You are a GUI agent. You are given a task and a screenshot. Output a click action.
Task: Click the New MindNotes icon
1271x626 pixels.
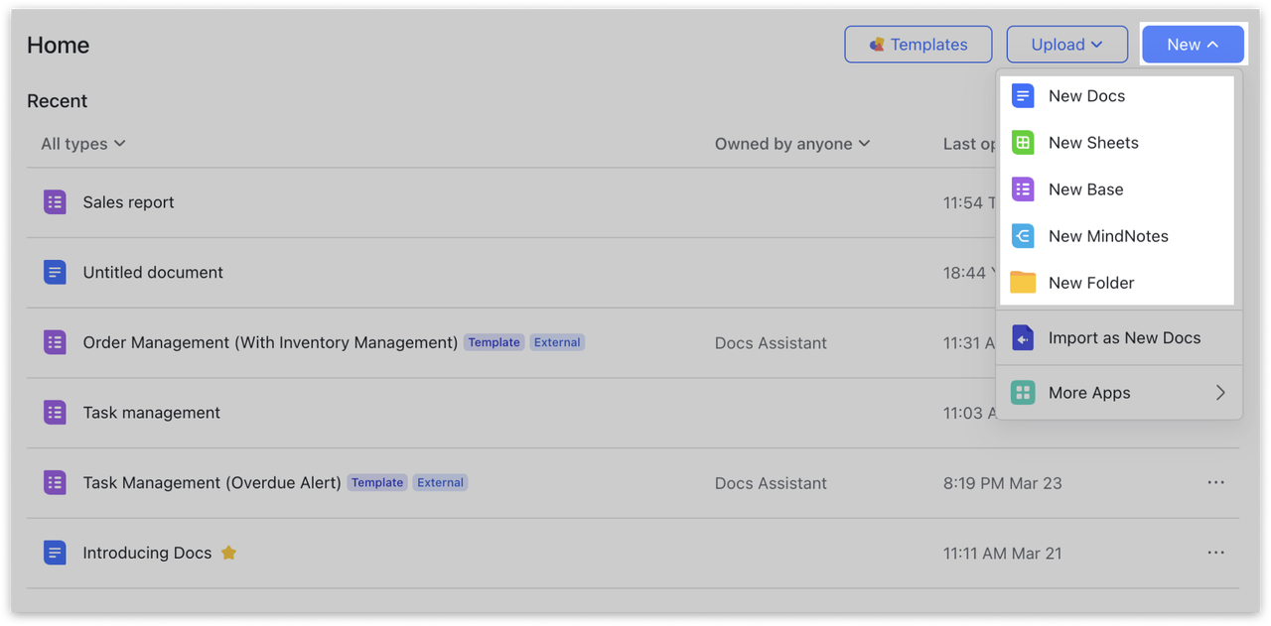pos(1023,236)
